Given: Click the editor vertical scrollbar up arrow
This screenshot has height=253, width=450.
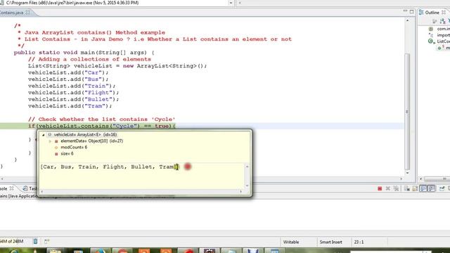Looking at the screenshot, I should pos(407,20).
